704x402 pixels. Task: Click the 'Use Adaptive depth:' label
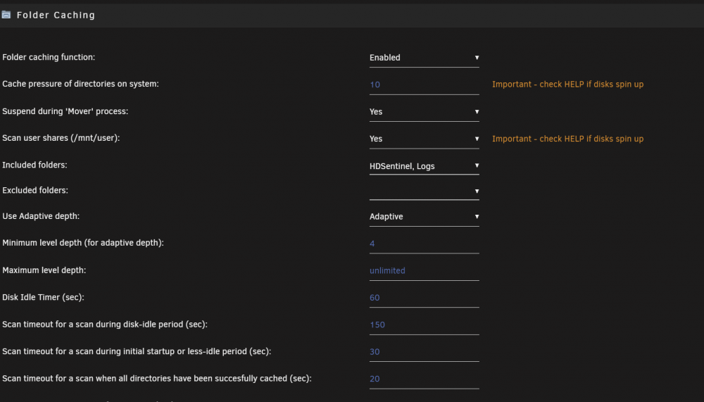point(41,216)
